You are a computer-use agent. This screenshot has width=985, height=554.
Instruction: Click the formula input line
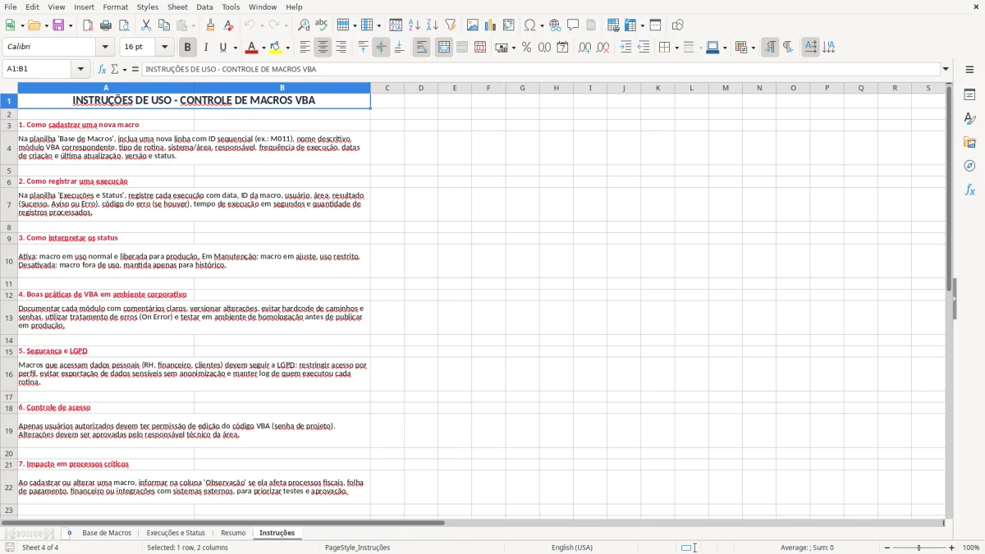pos(541,70)
